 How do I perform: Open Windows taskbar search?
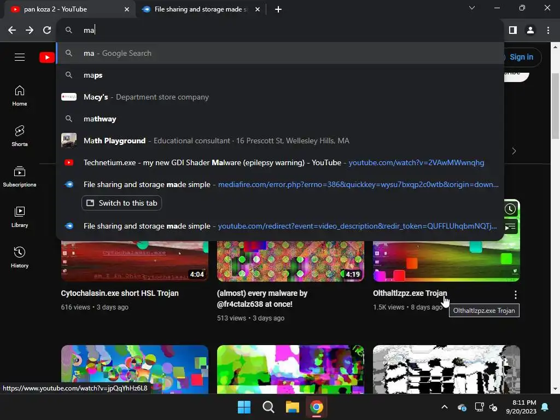[x=268, y=407]
